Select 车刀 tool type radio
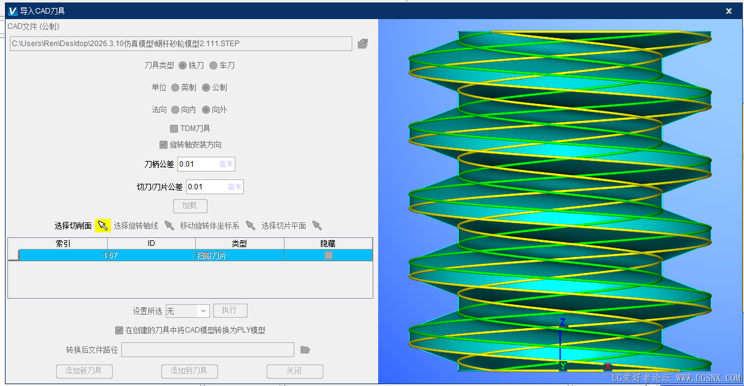Viewport: 744px width, 386px height. point(213,65)
